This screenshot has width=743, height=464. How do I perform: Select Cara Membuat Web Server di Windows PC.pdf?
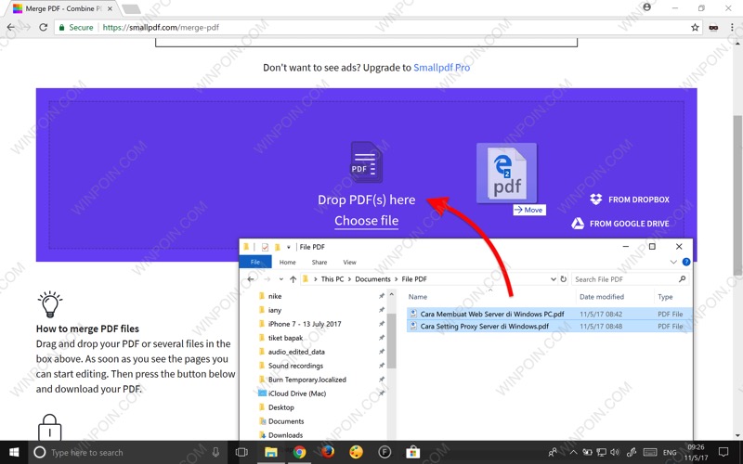[549, 314]
